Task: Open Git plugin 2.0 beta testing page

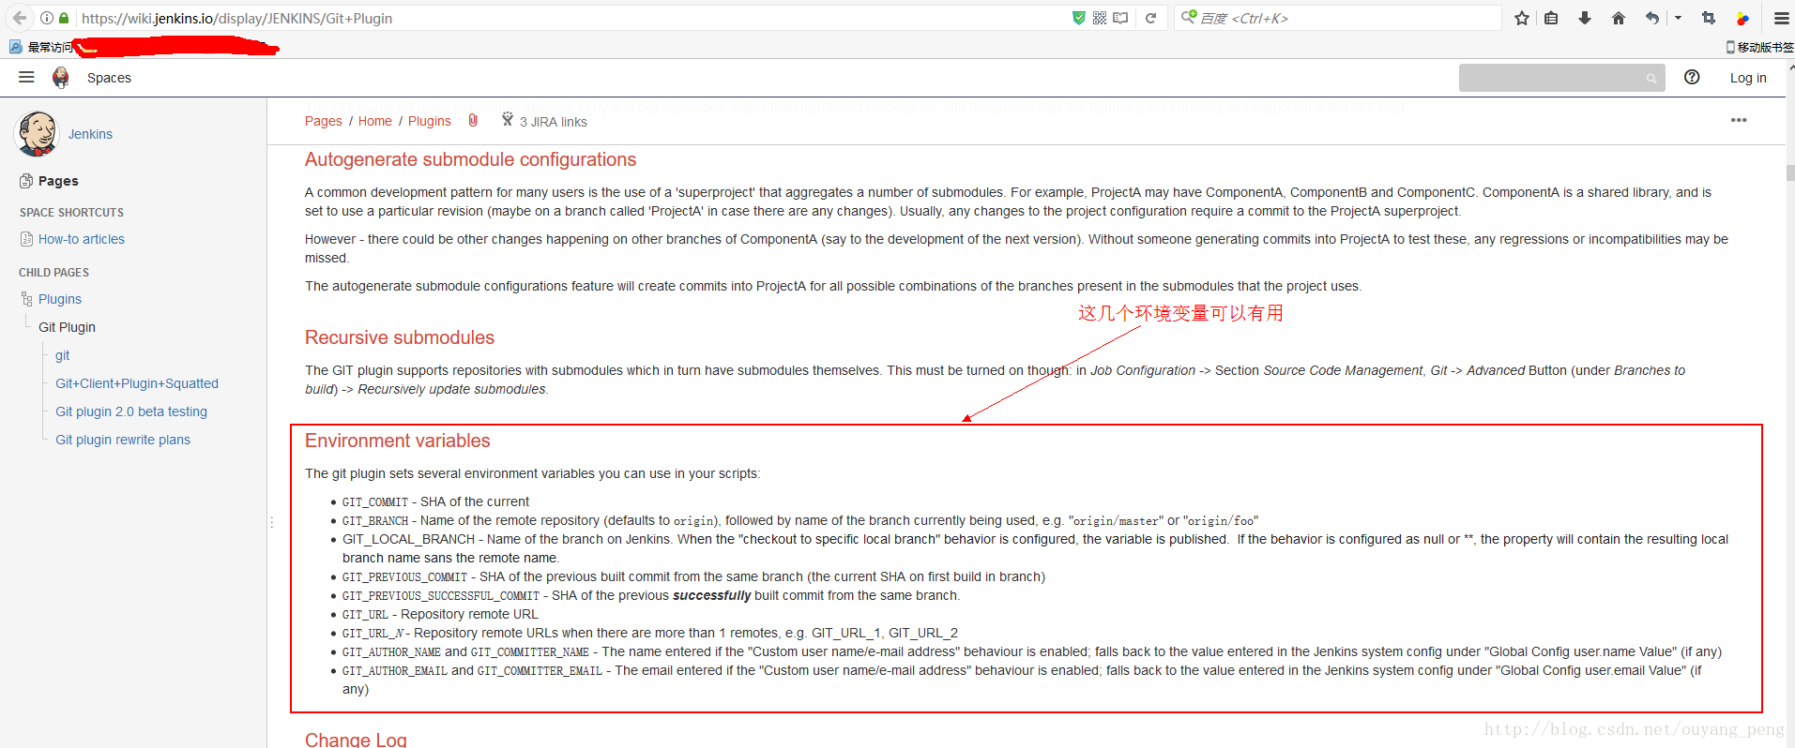Action: [131, 411]
